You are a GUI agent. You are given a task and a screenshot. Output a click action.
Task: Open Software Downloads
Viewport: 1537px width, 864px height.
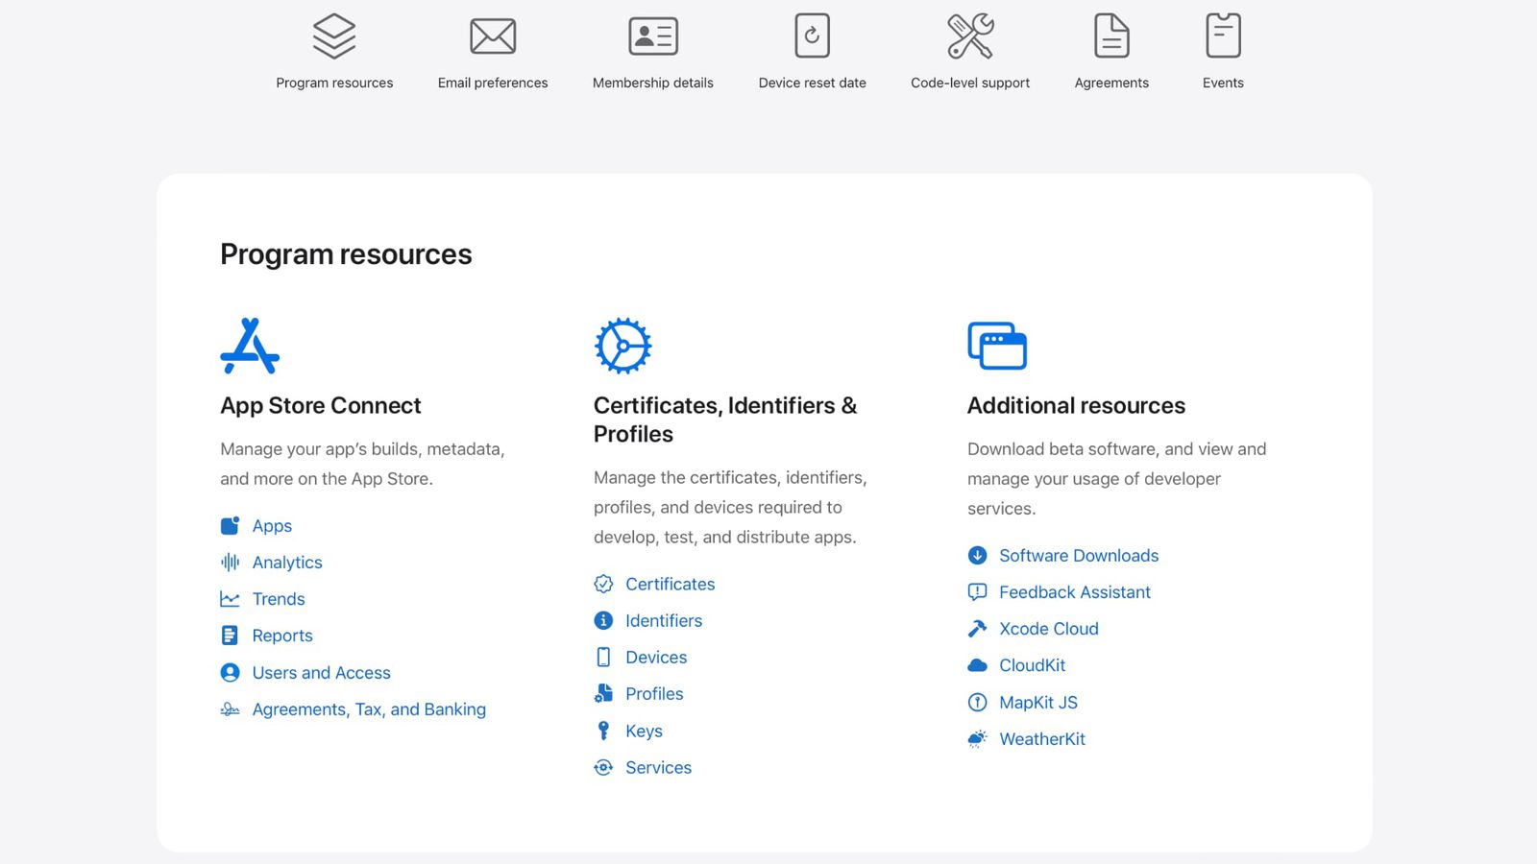(1078, 555)
